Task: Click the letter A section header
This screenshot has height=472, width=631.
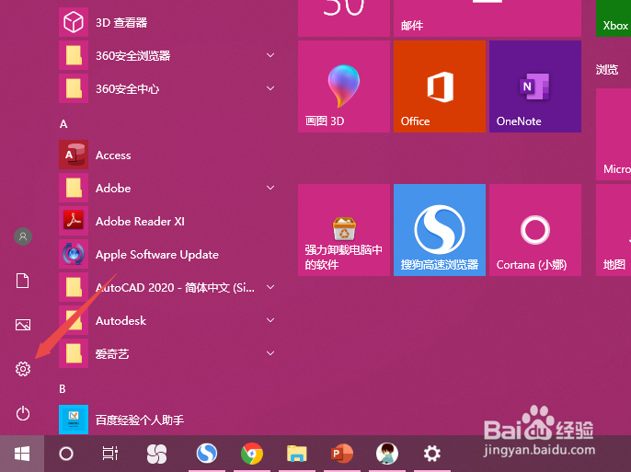Action: point(63,124)
